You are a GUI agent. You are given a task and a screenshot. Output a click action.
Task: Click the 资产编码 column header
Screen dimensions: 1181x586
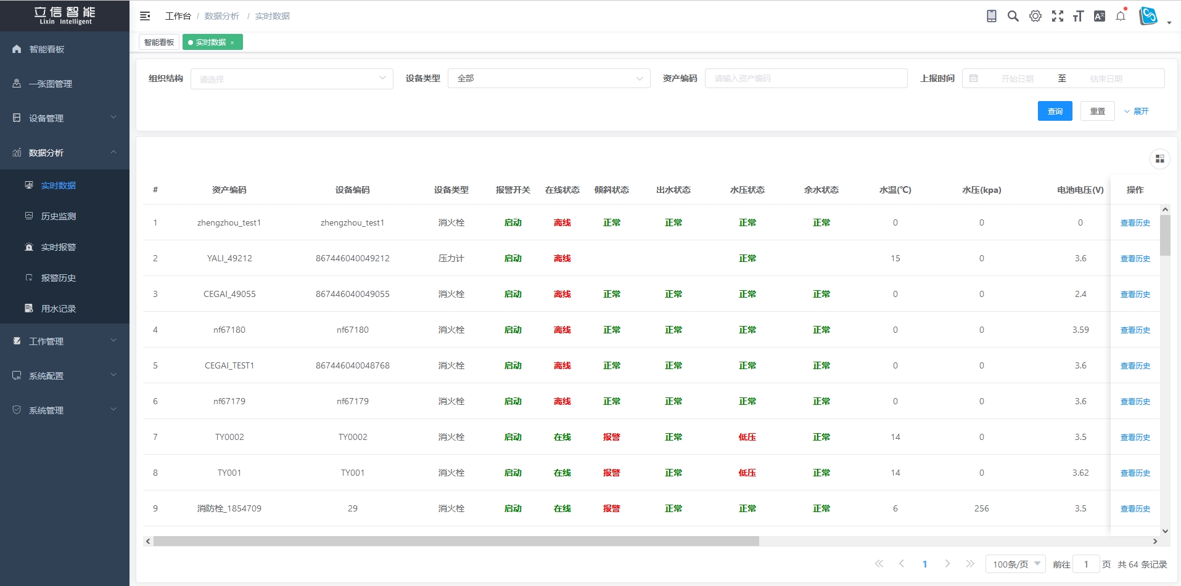[x=229, y=190]
